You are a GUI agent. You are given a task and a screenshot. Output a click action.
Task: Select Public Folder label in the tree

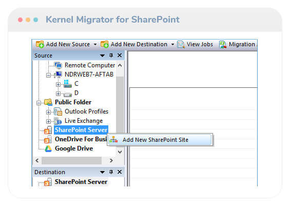(73, 102)
